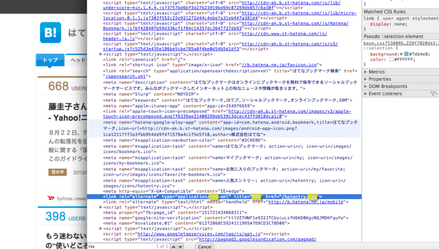The image size is (439, 249).
Task: Expand collapsed script node below startup.js
Action: point(100,54)
